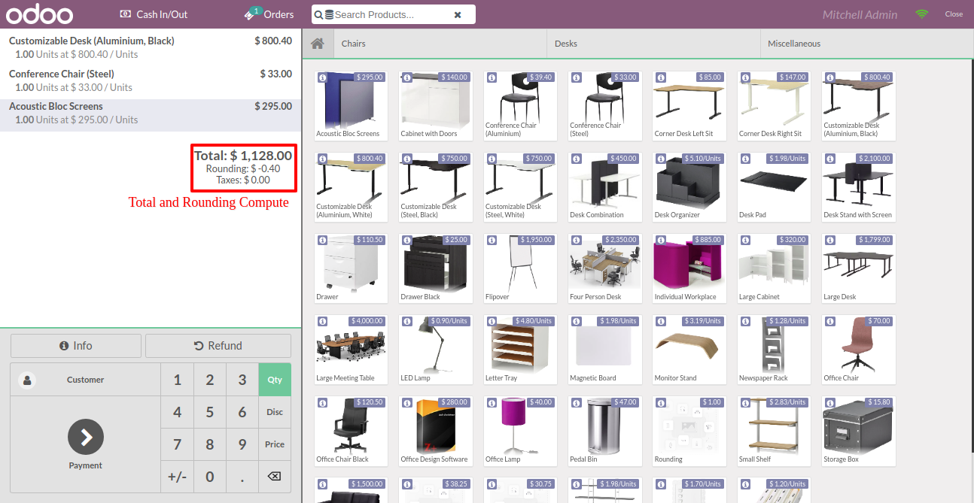Close the POS session
The height and width of the screenshot is (503, 974).
pyautogui.click(x=954, y=14)
